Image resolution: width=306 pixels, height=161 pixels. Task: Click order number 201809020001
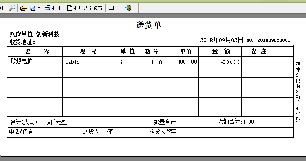pos(274,40)
